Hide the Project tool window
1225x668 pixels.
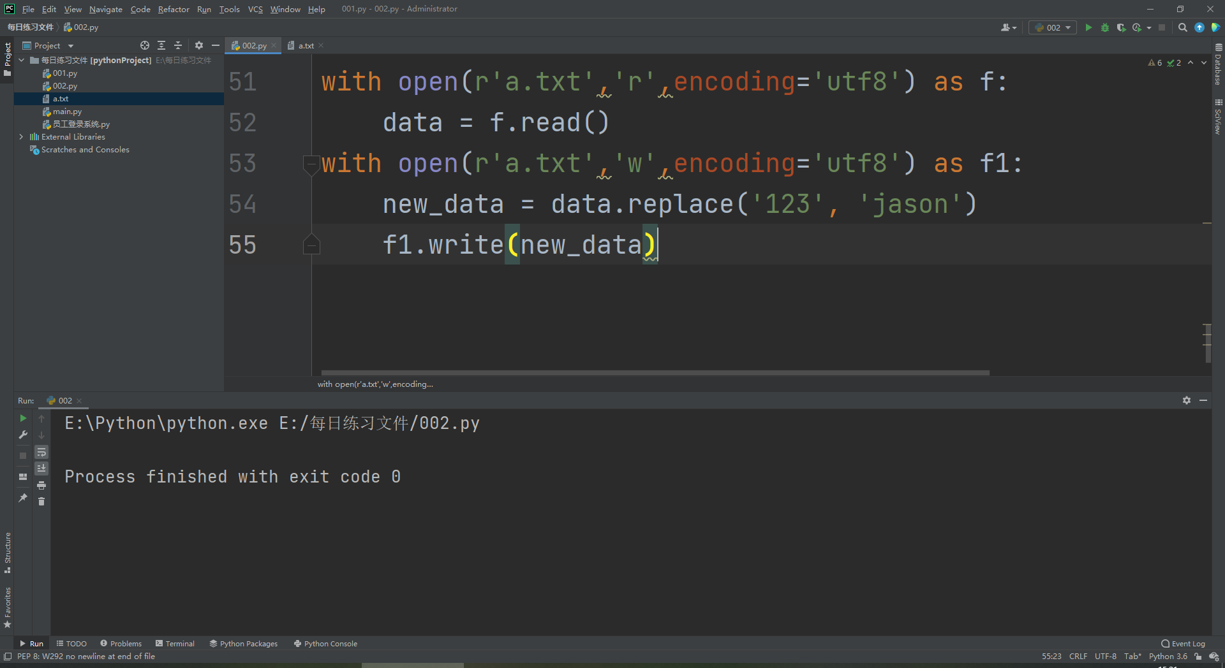[x=216, y=45]
